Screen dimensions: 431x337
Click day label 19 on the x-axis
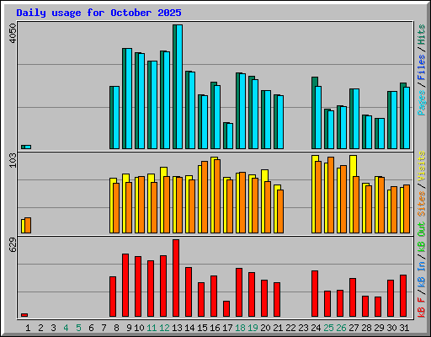tap(253, 328)
